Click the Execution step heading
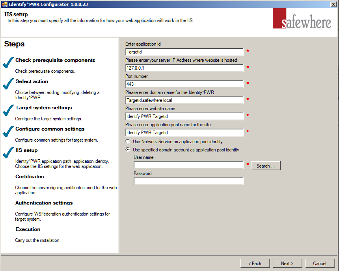 point(28,229)
